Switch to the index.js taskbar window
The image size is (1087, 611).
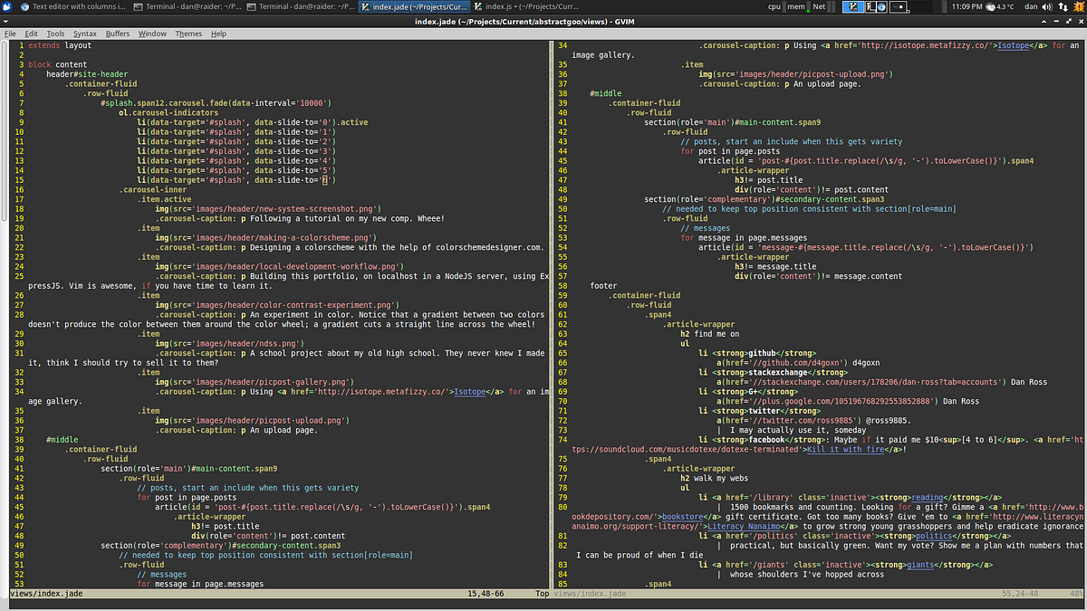[525, 7]
